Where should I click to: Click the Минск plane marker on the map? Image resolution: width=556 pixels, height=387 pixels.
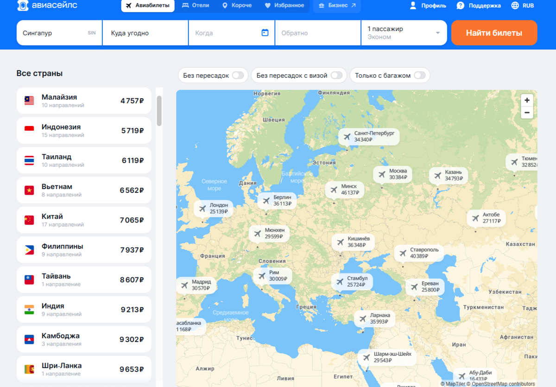click(345, 189)
